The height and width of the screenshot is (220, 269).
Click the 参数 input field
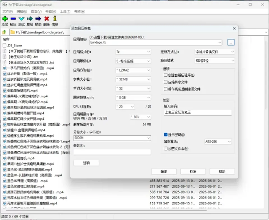pos(112,152)
